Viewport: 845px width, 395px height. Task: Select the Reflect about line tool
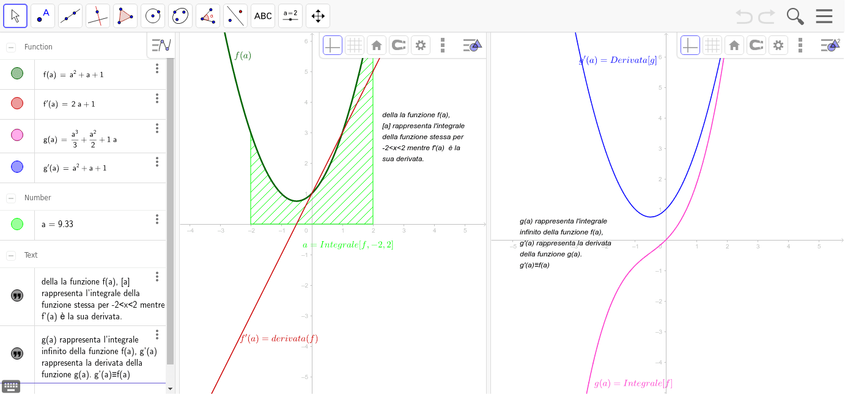235,16
